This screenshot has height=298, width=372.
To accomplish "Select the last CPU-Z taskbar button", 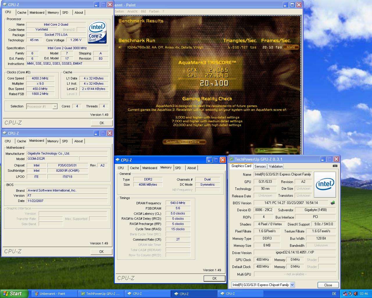I will click(240, 294).
